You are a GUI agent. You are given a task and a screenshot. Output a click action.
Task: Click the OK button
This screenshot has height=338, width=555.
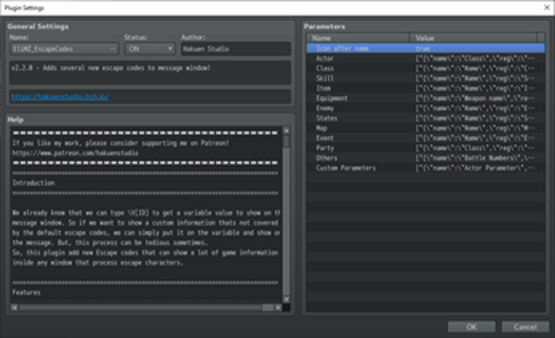click(x=471, y=327)
